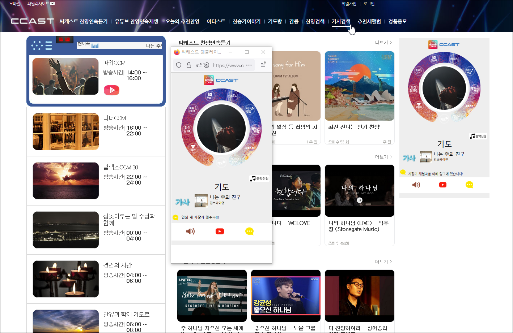Open 유튜브 찬양연속재생 menu

coord(137,21)
